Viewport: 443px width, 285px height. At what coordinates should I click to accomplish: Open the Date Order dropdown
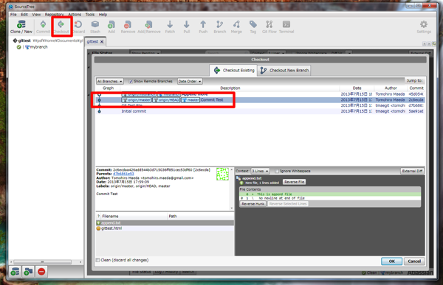190,81
